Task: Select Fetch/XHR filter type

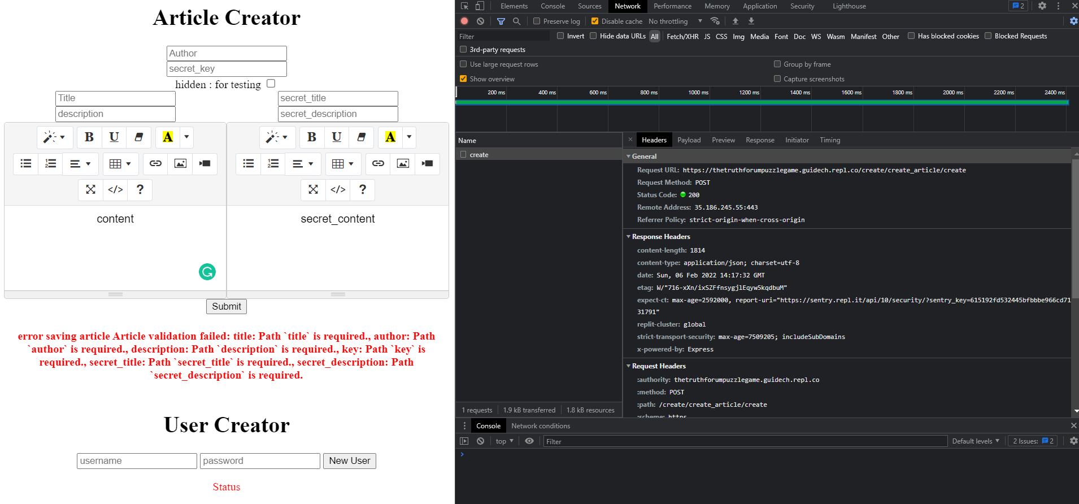Action: pyautogui.click(x=682, y=36)
